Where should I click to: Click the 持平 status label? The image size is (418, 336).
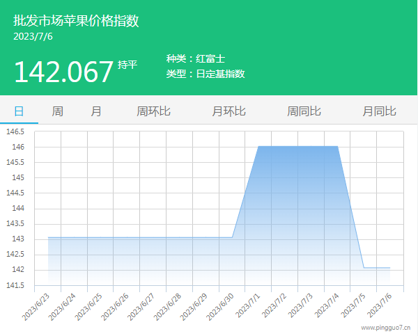(127, 65)
